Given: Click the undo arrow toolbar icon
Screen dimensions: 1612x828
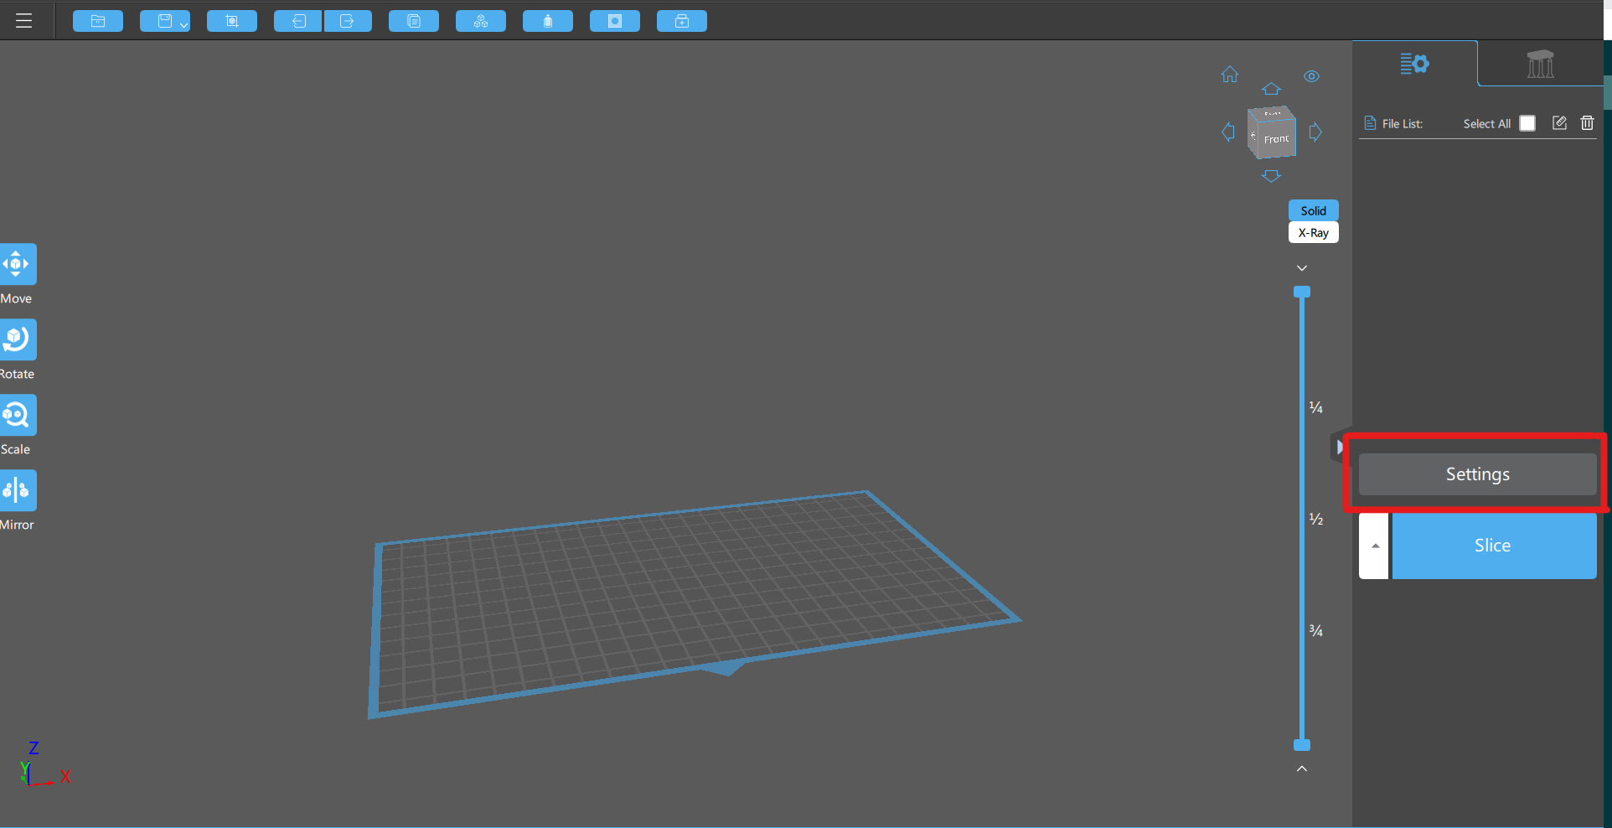Looking at the screenshot, I should pyautogui.click(x=298, y=21).
